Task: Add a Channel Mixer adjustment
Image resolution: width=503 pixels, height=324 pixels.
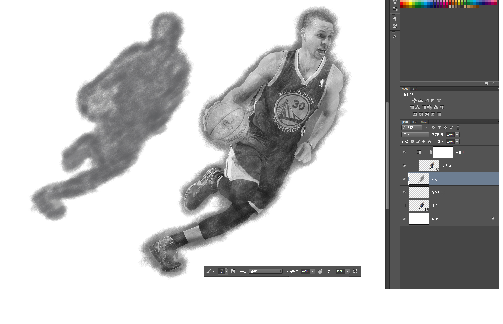Action: tap(436, 107)
